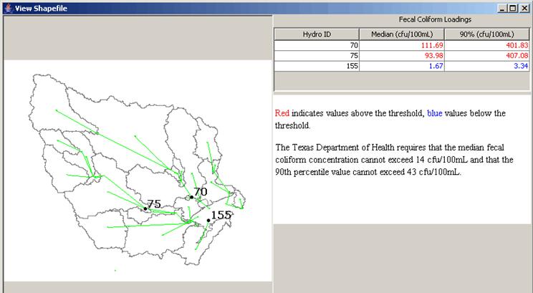
Task: Click the map point labeled 155
Action: tap(208, 220)
